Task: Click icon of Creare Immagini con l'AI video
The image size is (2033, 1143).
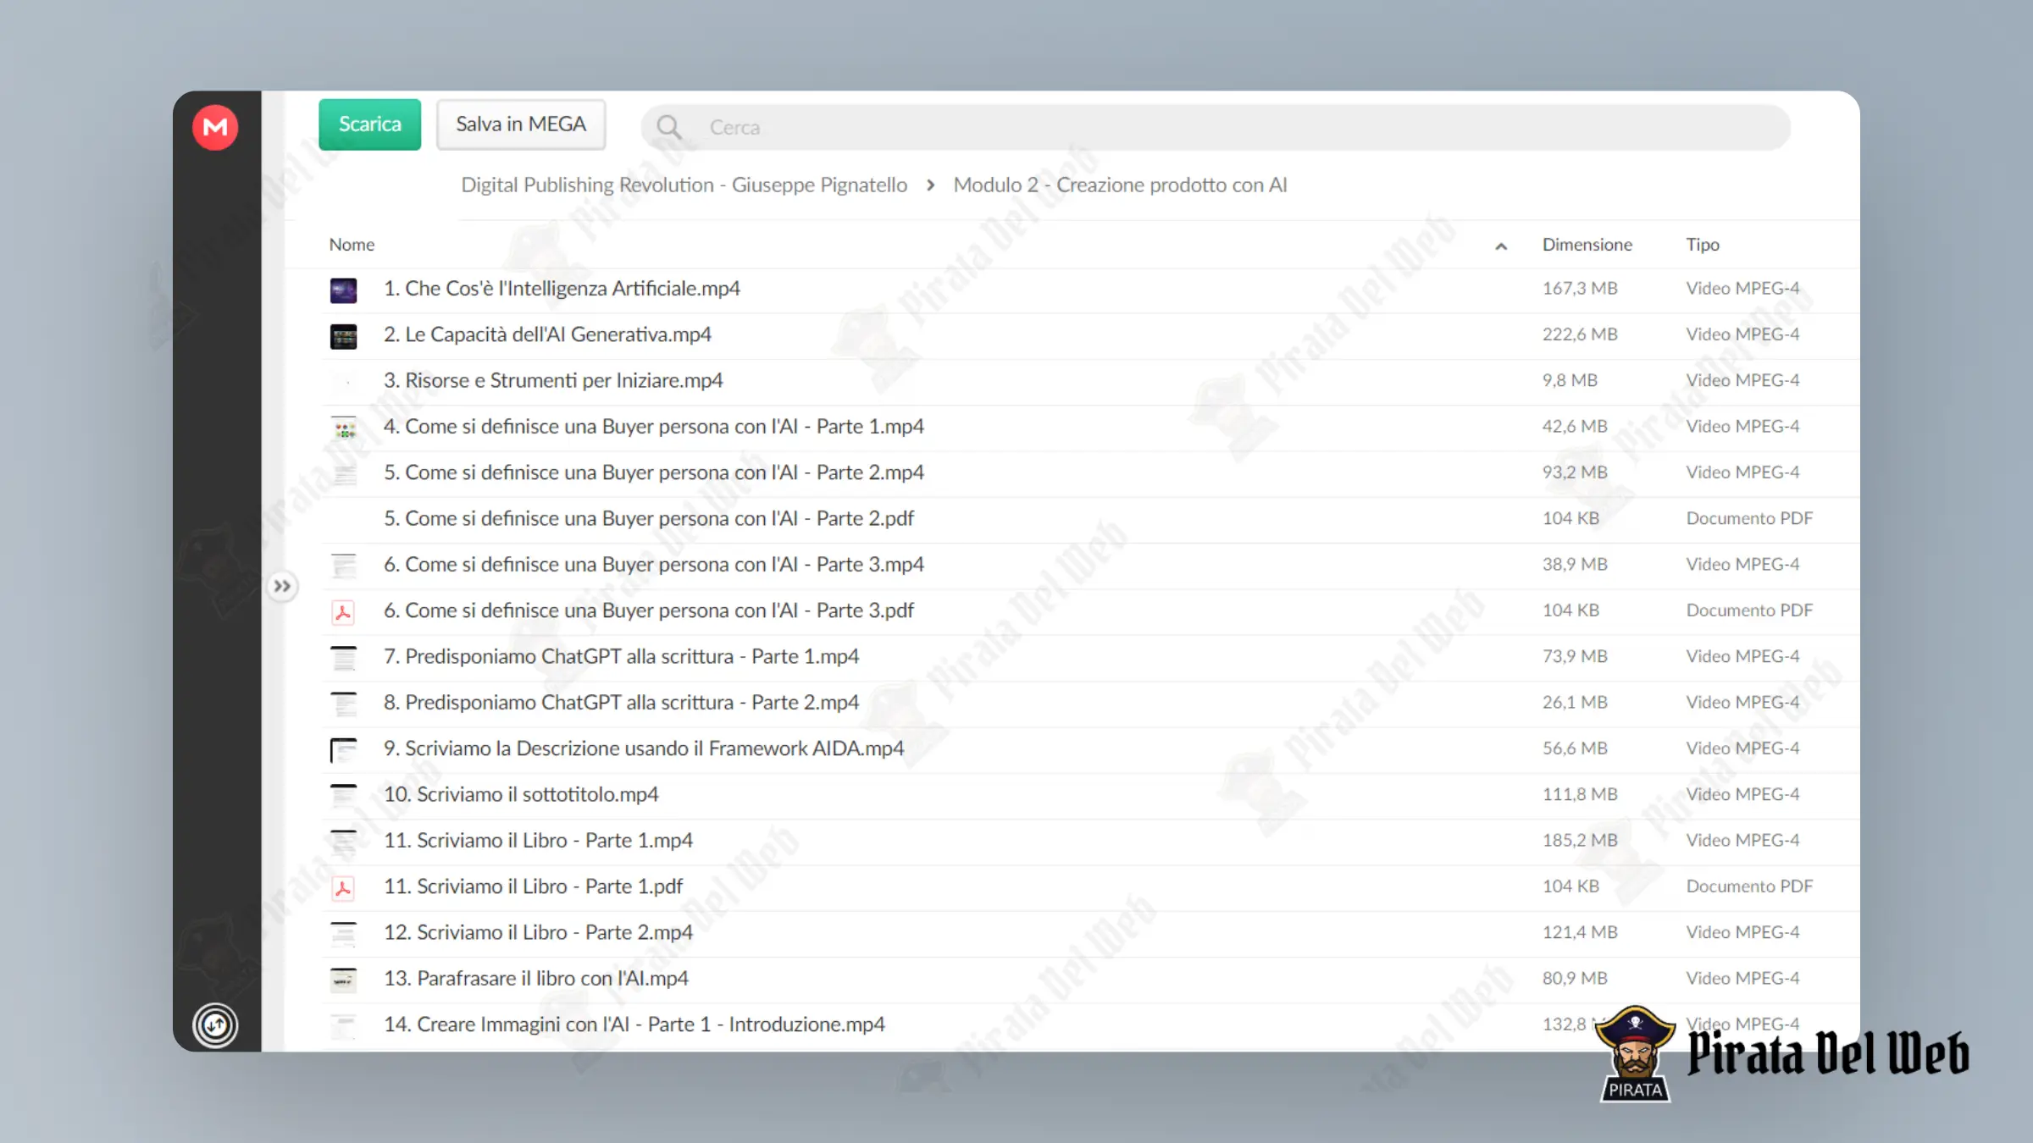Action: coord(343,1026)
